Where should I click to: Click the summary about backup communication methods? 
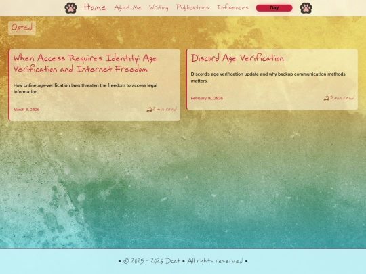[x=268, y=77]
